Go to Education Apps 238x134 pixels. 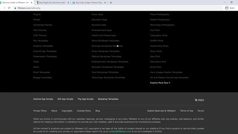(99, 20)
